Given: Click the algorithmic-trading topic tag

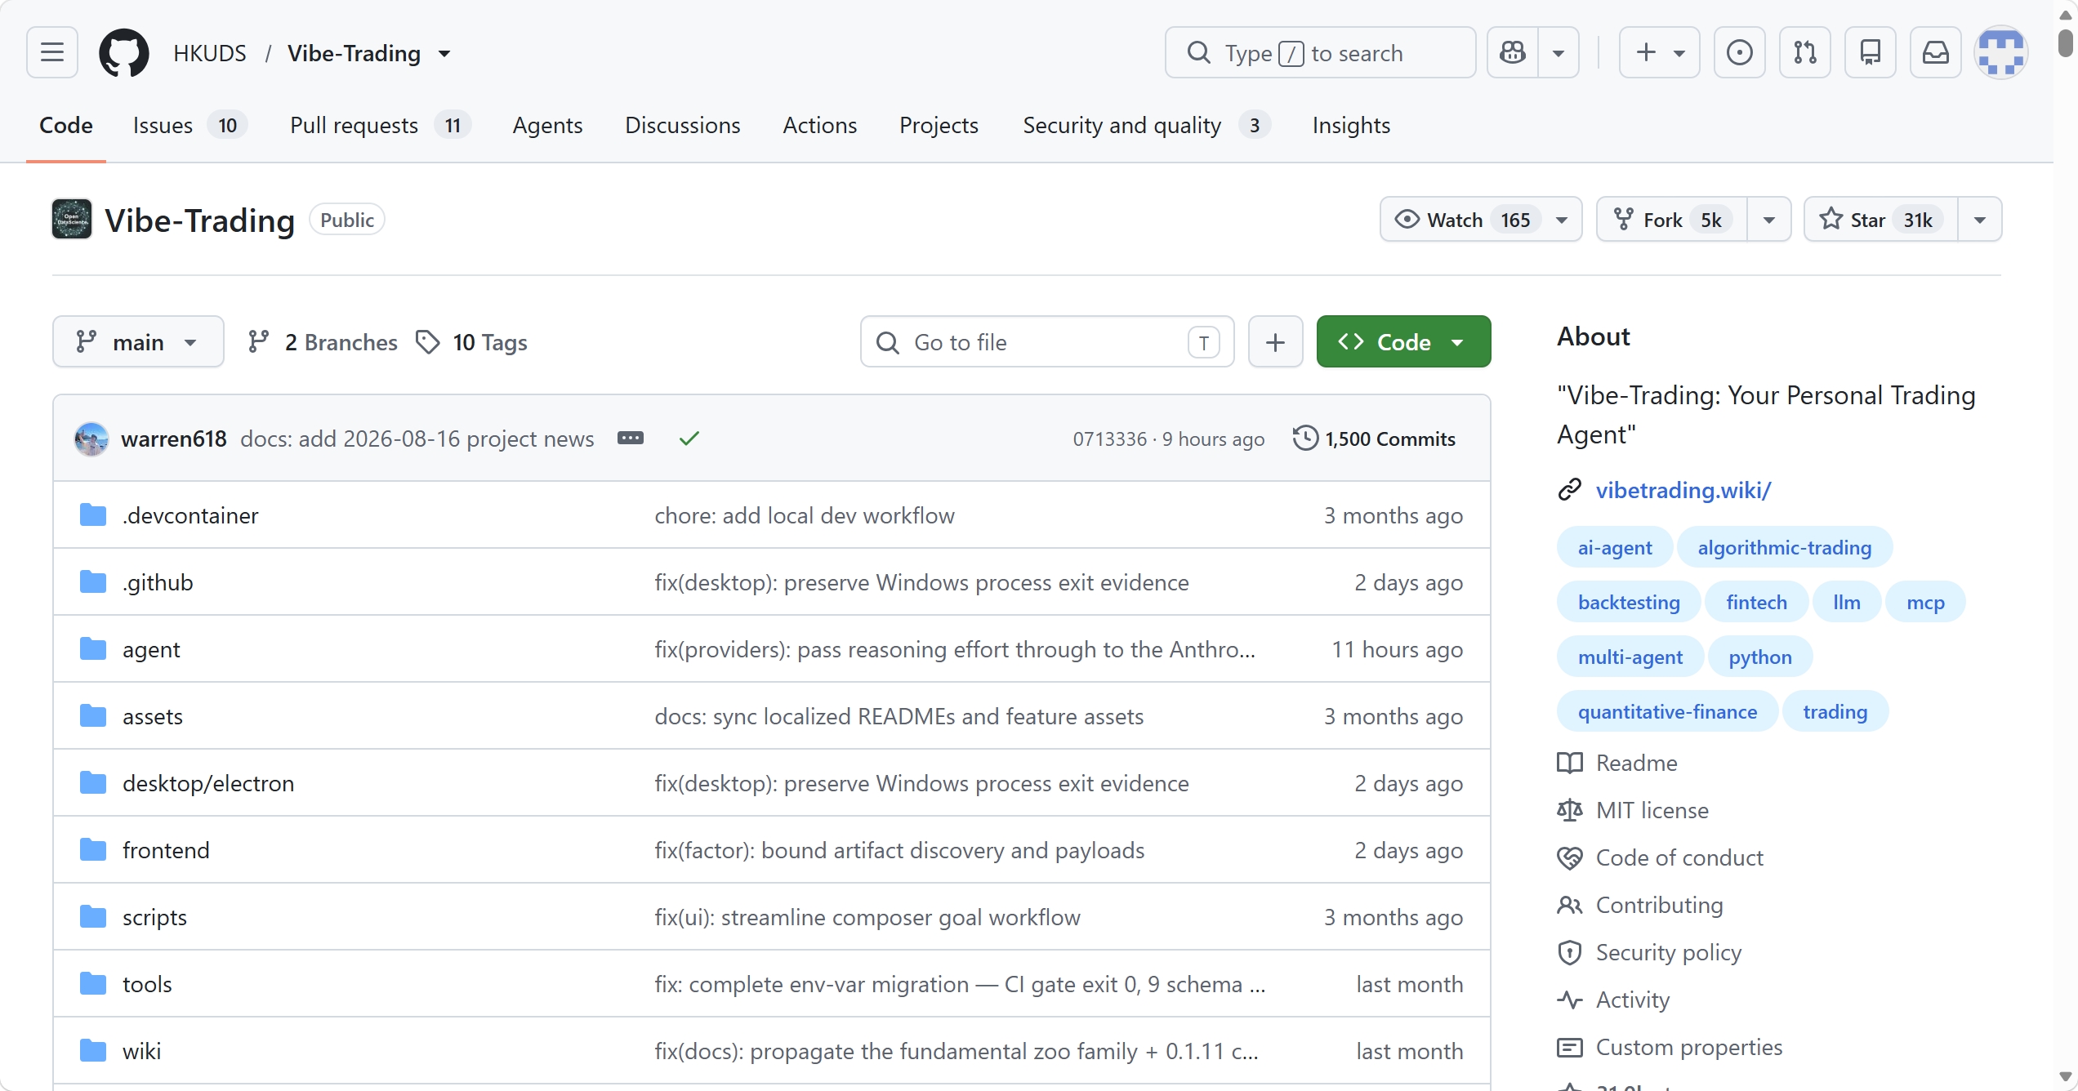Looking at the screenshot, I should click(1784, 548).
